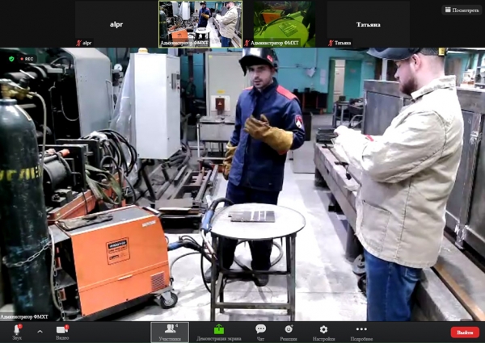Unmute the microphone with the Звук button

pos(16,331)
